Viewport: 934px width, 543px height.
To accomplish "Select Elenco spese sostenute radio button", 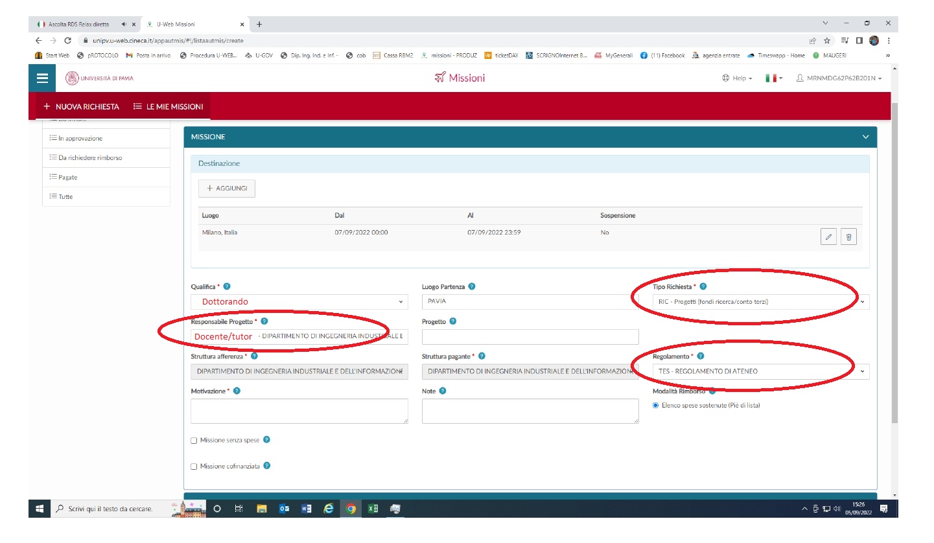I will tap(656, 406).
